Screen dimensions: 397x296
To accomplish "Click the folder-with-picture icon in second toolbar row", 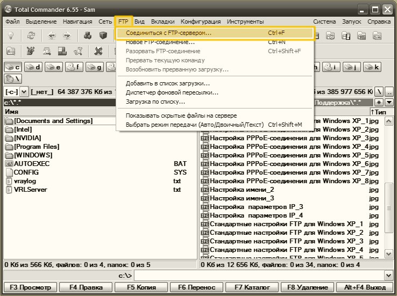I will [11, 52].
